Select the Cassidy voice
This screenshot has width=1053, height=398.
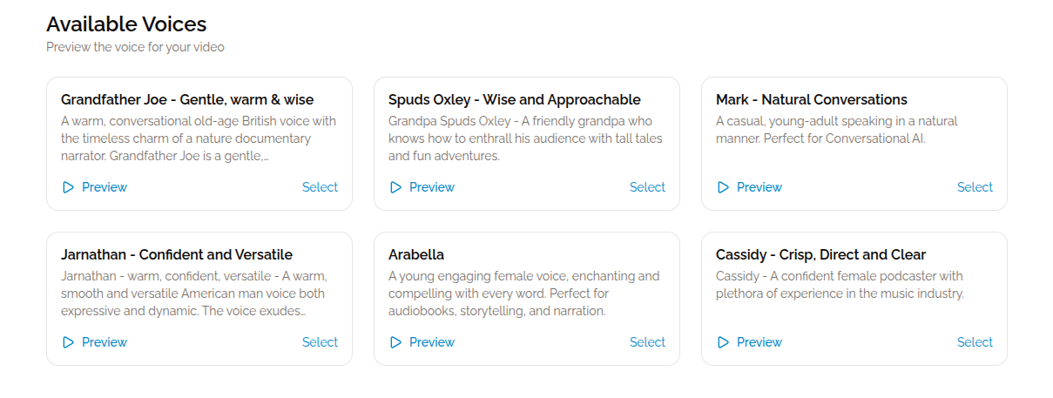click(975, 342)
